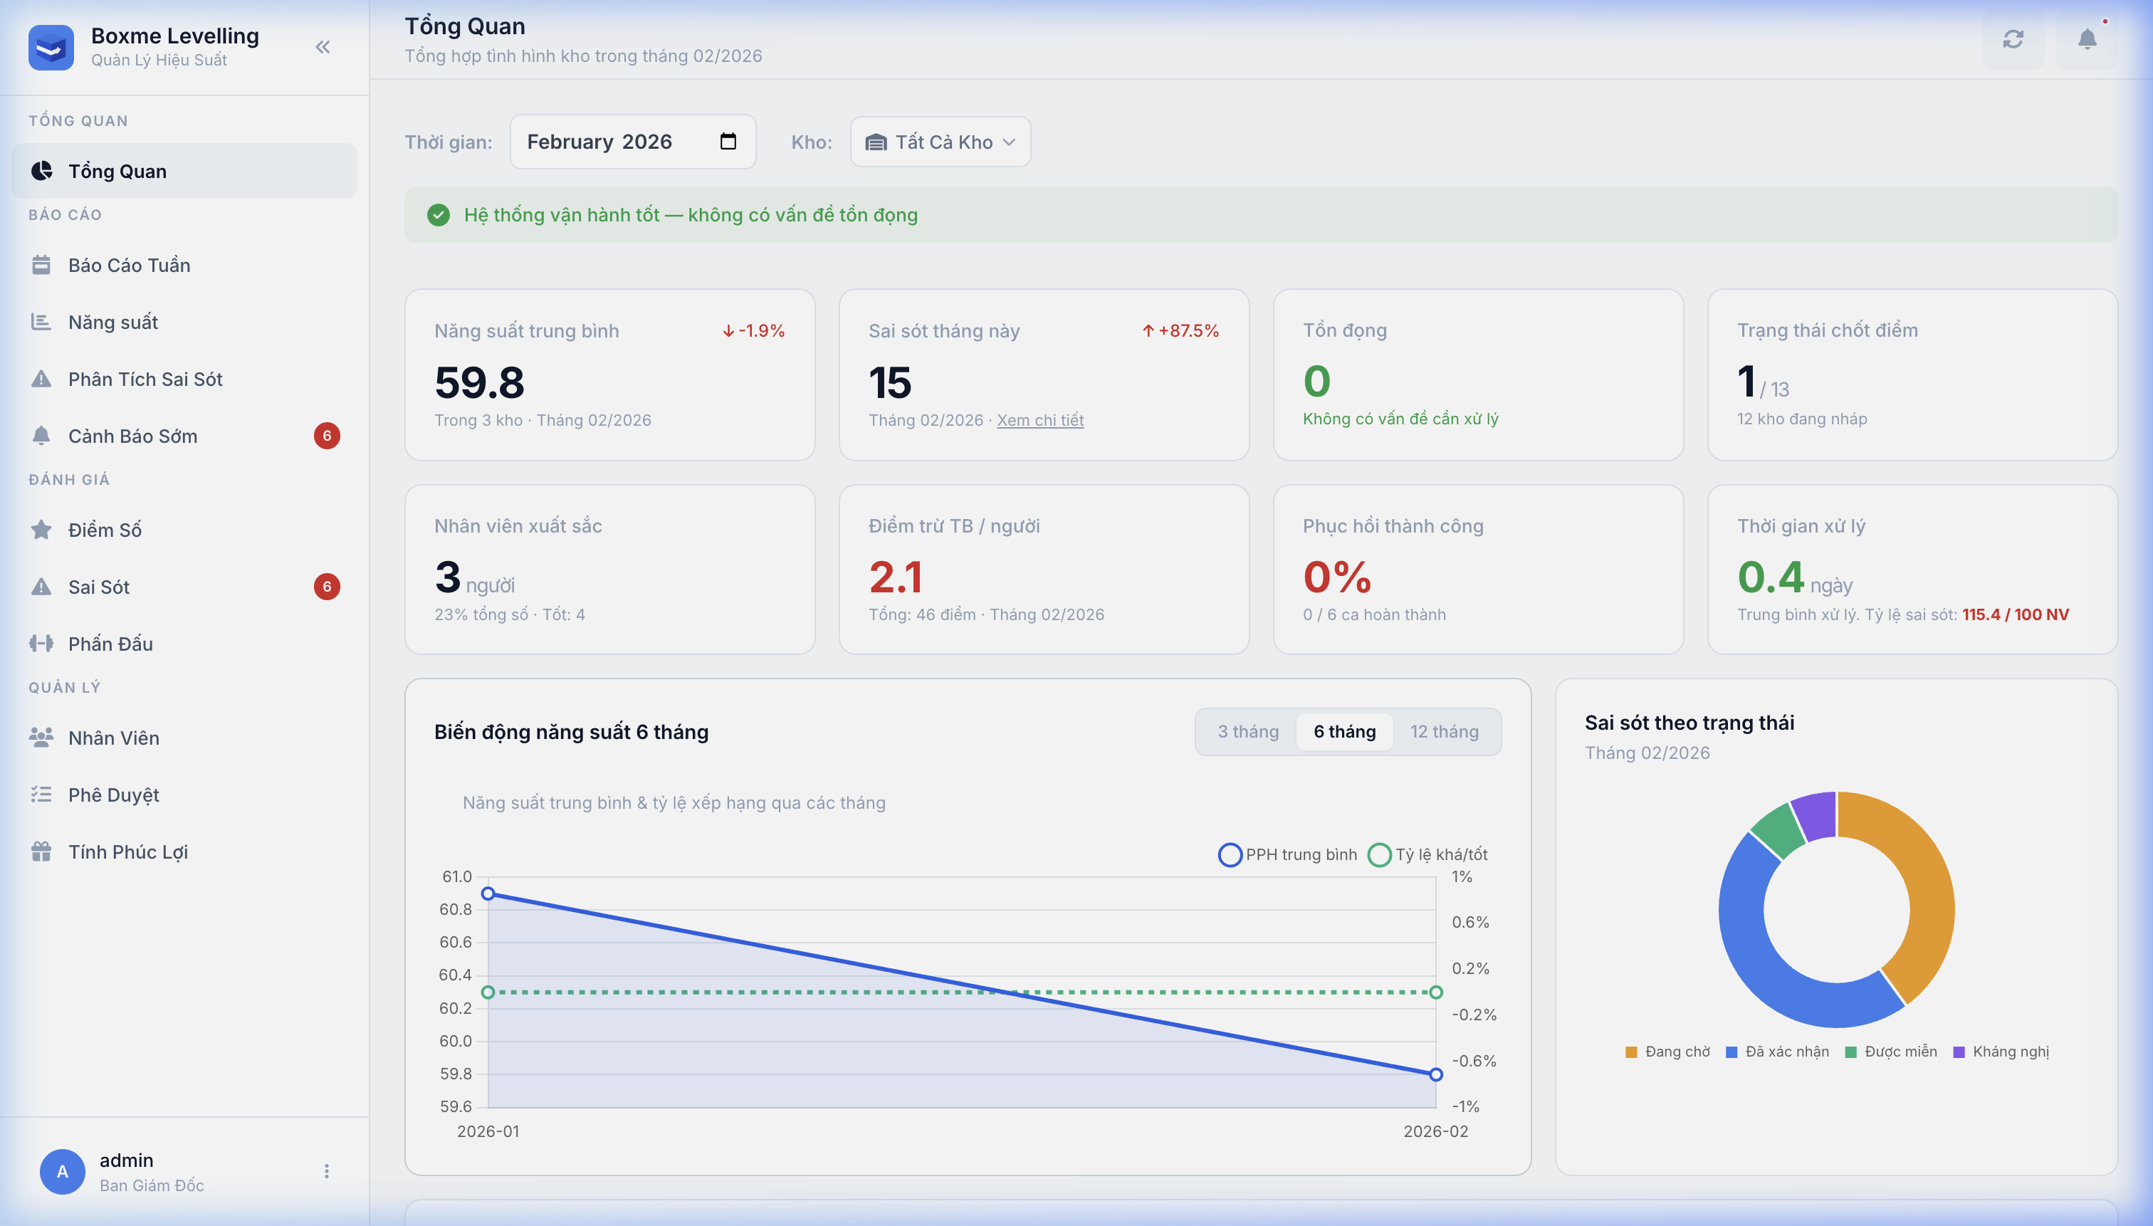Open the Cảnh Báo Sớm alert bell icon
The image size is (2153, 1226).
pyautogui.click(x=41, y=435)
